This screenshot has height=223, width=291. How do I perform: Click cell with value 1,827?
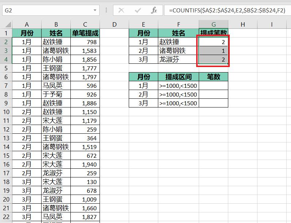(85, 217)
